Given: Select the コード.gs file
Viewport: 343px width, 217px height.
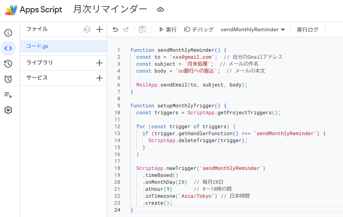Looking at the screenshot, I should pos(37,46).
